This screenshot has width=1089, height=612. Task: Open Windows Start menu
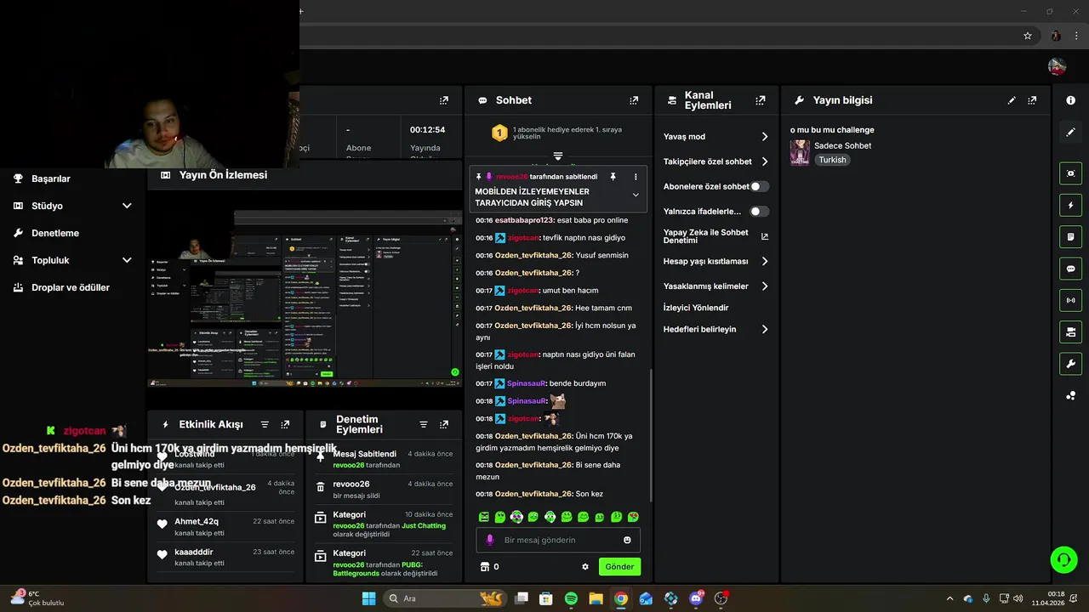[368, 598]
